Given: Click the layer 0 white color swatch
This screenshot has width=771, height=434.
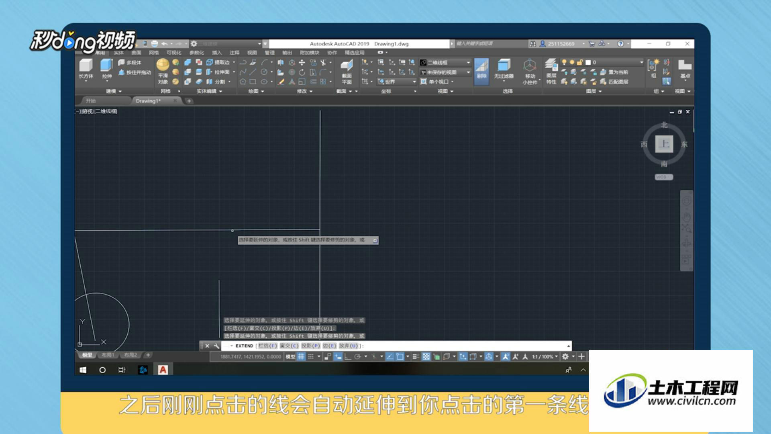Looking at the screenshot, I should (588, 62).
